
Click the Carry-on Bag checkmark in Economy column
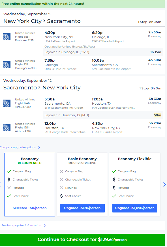click(x=8, y=171)
